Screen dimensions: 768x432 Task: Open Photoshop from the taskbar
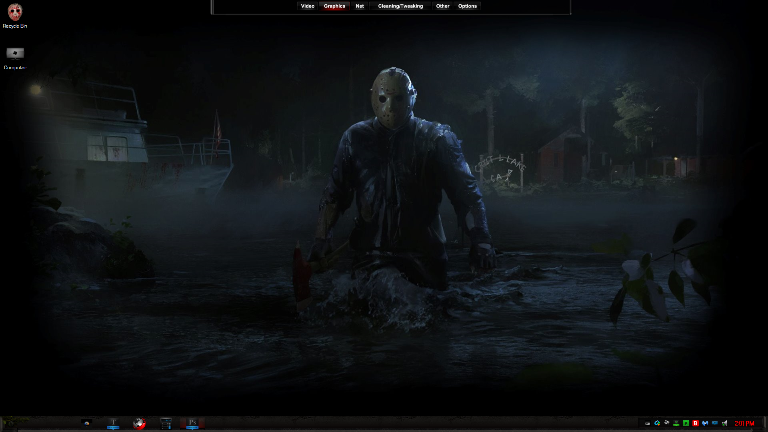click(192, 423)
